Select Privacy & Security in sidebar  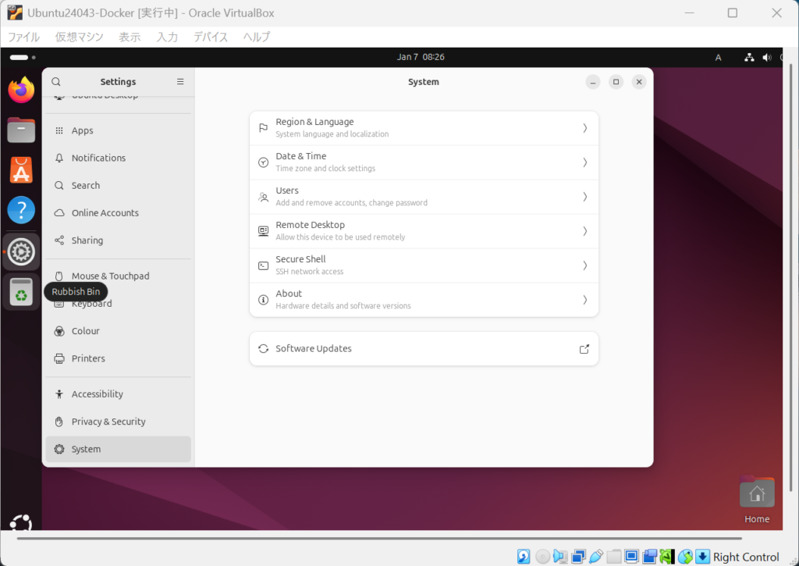click(108, 422)
